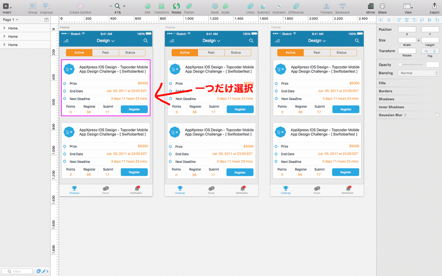Align layers to top edge
The width and height of the screenshot is (442, 276).
tap(422, 20)
